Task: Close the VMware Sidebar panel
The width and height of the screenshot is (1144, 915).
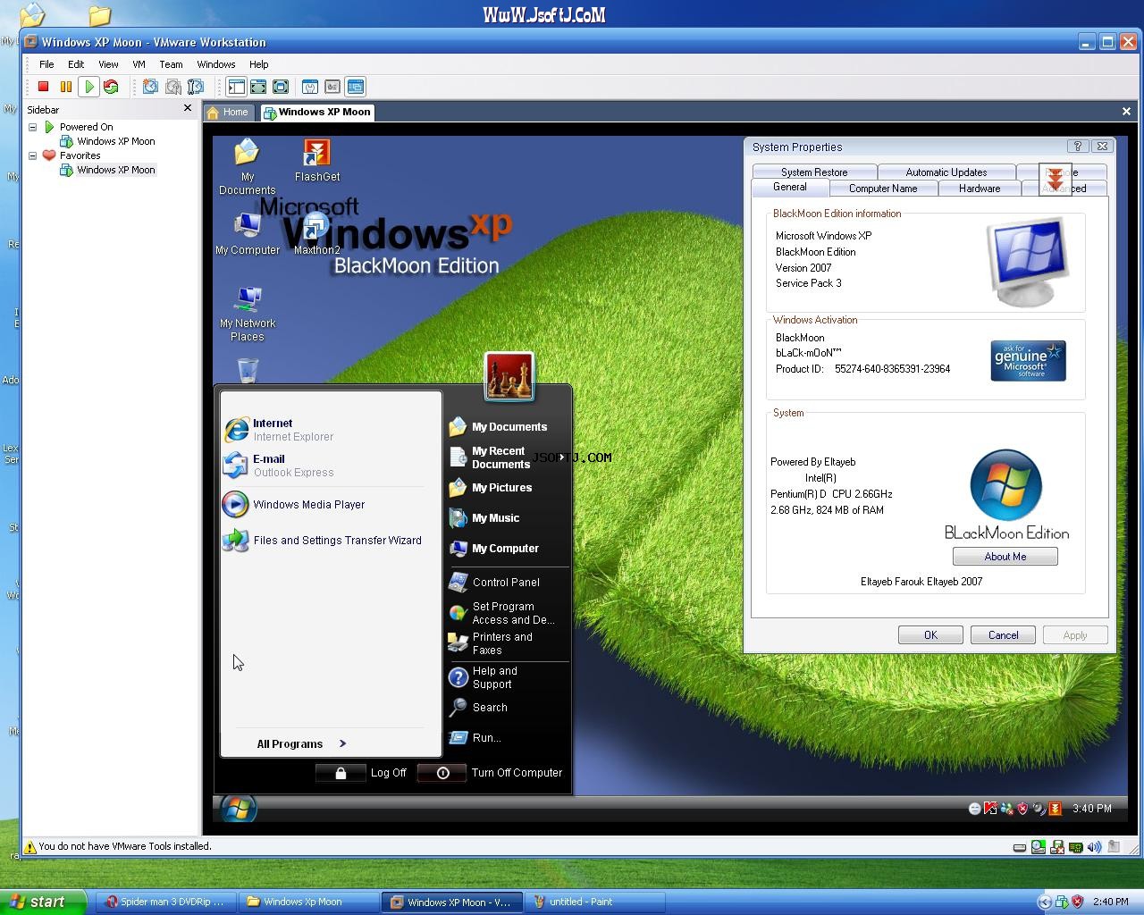Action: click(x=187, y=108)
